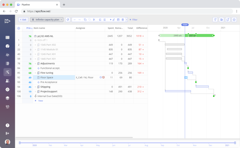Image resolution: width=240 pixels, height=148 pixels.
Task: Click the undo arrow in toolbar
Action: (75, 20)
